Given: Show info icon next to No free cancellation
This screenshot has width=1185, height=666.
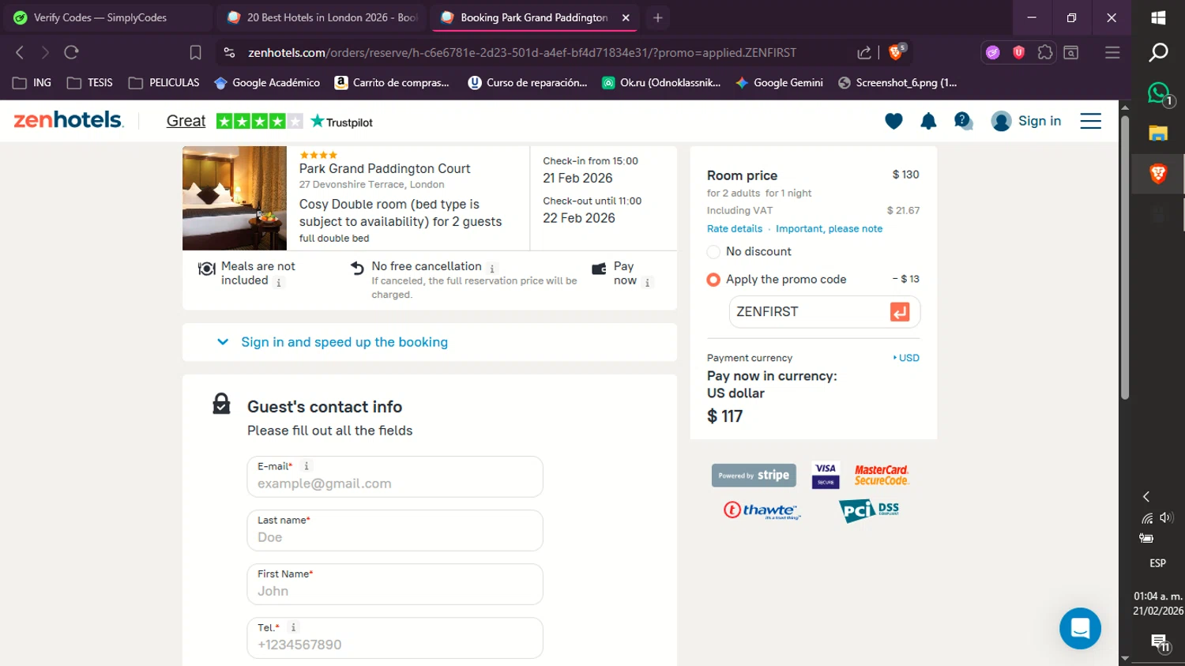Looking at the screenshot, I should click(492, 269).
